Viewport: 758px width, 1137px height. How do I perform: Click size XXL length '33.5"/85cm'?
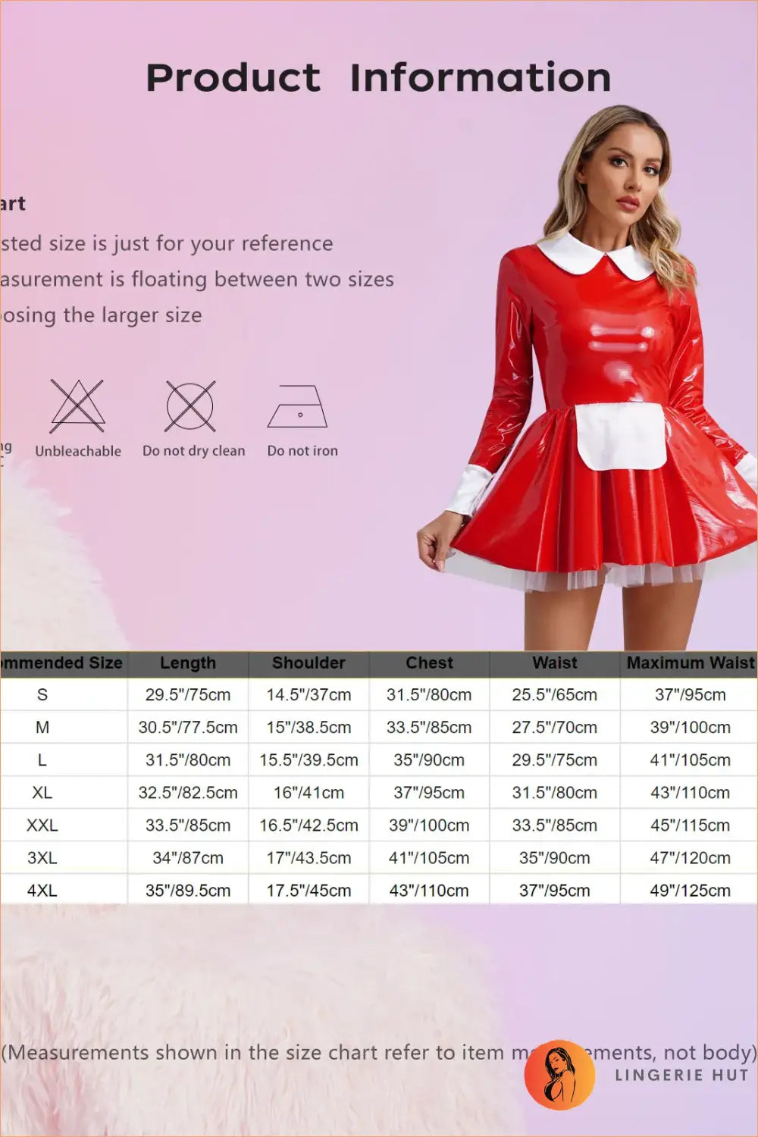tap(188, 825)
